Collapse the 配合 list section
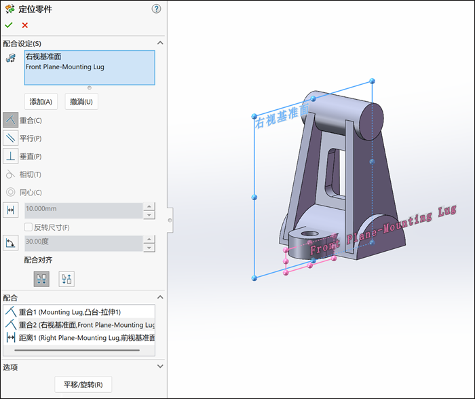The height and width of the screenshot is (399, 475). 160,297
